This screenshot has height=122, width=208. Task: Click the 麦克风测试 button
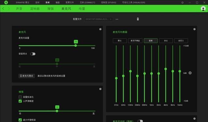[x=27, y=76]
